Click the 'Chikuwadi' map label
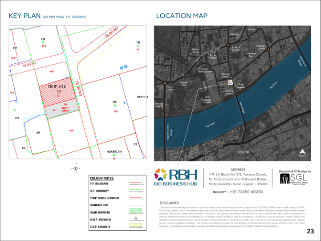 [x=244, y=152]
